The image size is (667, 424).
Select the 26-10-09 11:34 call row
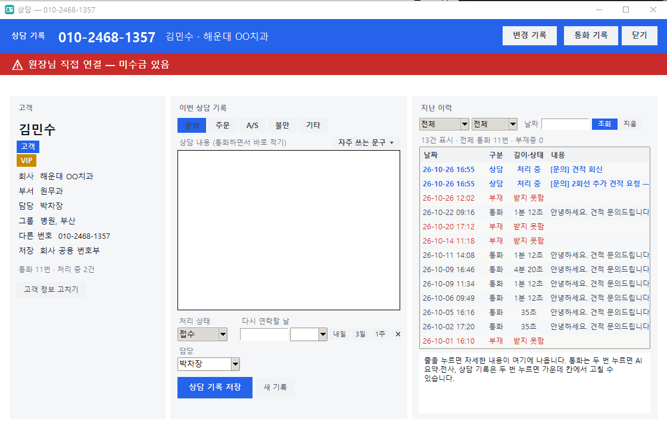535,284
